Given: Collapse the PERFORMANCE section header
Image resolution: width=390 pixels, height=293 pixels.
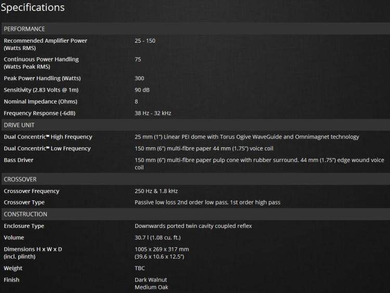Looking at the screenshot, I should 24,29.
